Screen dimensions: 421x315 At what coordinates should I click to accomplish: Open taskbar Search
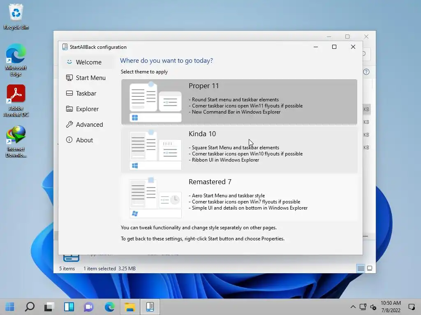tap(30, 307)
